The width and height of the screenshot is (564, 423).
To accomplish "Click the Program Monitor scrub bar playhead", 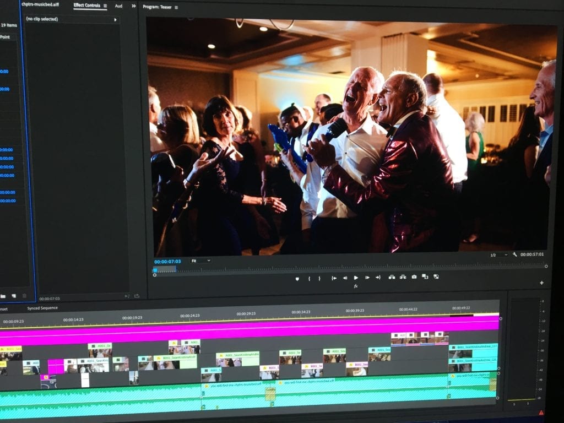I will 155,270.
